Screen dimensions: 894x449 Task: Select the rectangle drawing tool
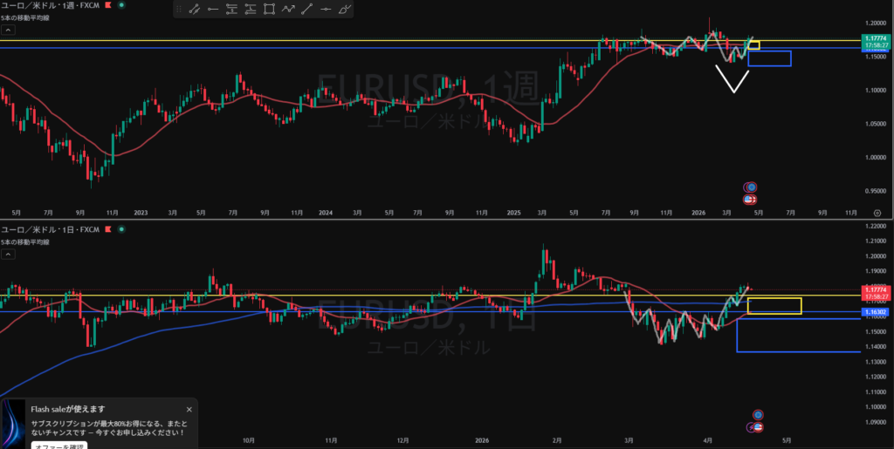[269, 10]
